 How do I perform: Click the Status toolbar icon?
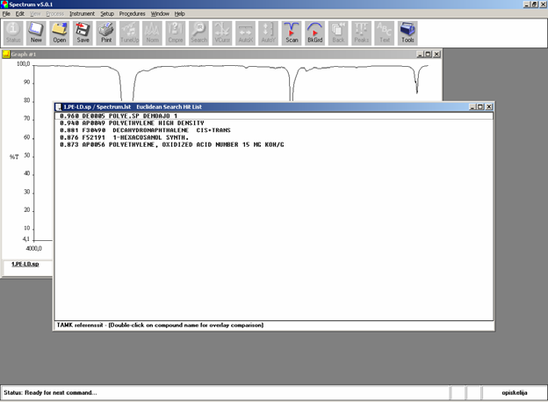[13, 33]
